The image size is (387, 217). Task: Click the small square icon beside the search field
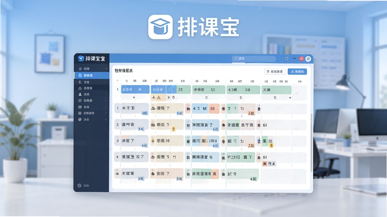point(286,58)
